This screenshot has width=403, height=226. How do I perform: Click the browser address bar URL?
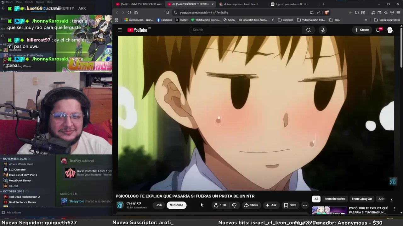tap(204, 13)
